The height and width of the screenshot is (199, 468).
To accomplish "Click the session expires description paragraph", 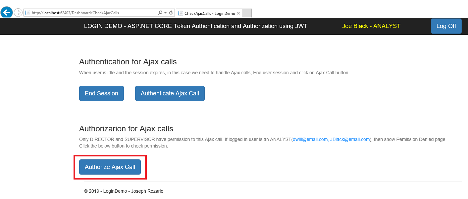I will pos(214,73).
